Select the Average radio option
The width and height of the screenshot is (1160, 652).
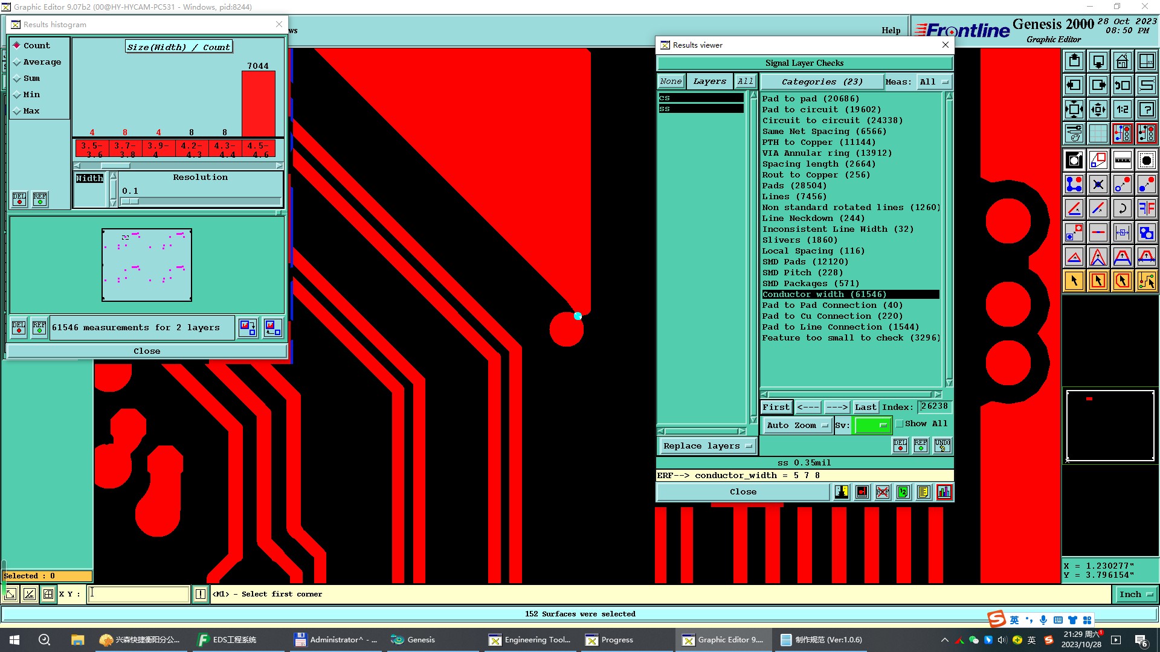[18, 62]
